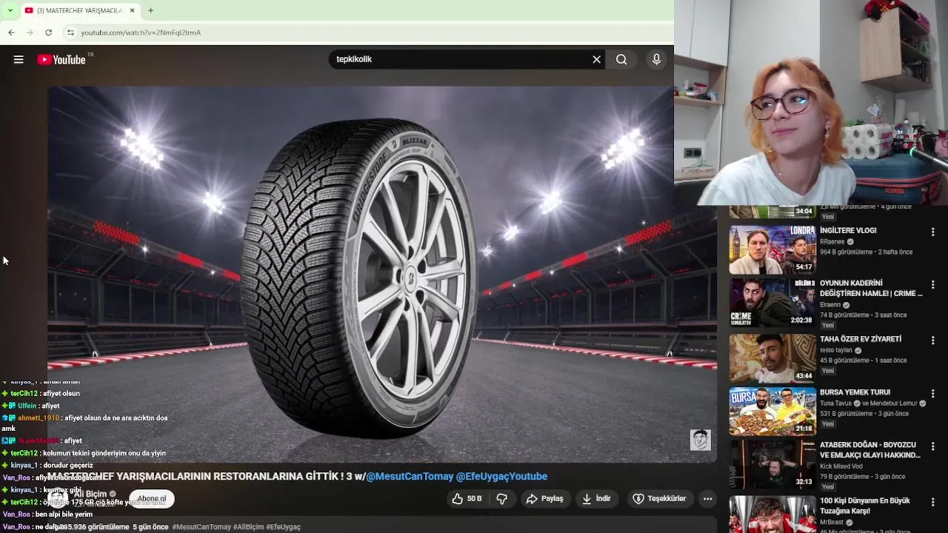Open RRaenee channel name
The image size is (948, 533).
[x=832, y=241]
